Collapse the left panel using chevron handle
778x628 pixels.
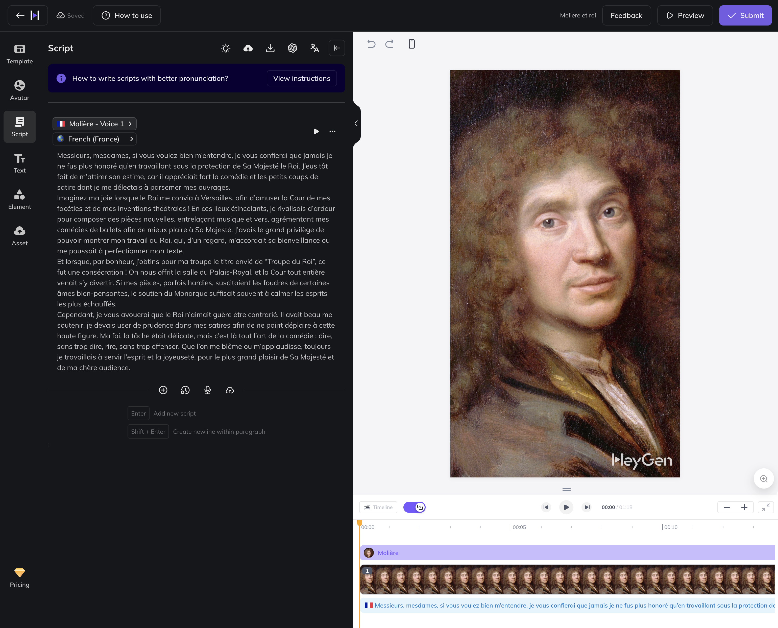356,123
